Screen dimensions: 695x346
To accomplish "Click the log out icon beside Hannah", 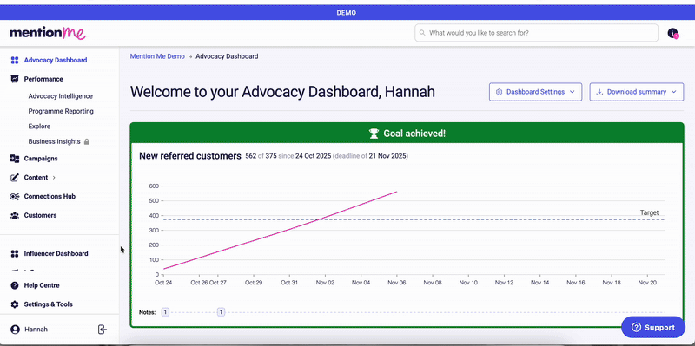I will click(x=103, y=330).
